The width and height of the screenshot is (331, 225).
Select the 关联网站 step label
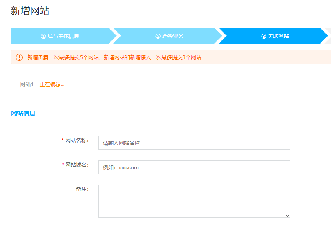278,36
